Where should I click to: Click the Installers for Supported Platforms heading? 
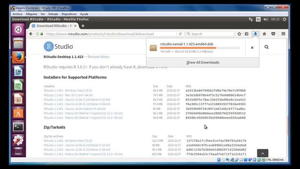click(x=75, y=77)
